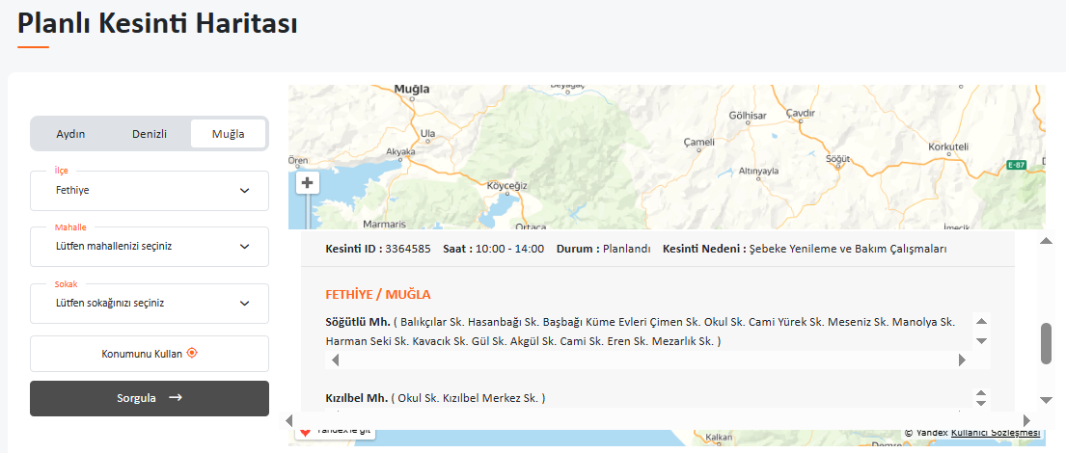This screenshot has height=453, width=1066.
Task: Click Kızılbel Mh. neighborhood name
Action: [357, 397]
